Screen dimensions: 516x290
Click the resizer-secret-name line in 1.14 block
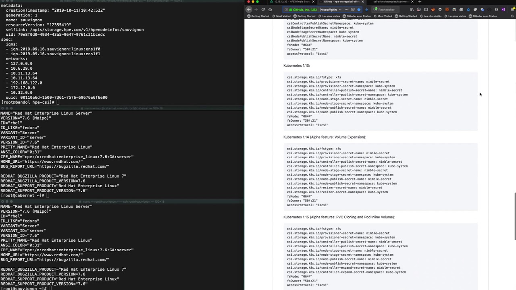click(x=335, y=188)
